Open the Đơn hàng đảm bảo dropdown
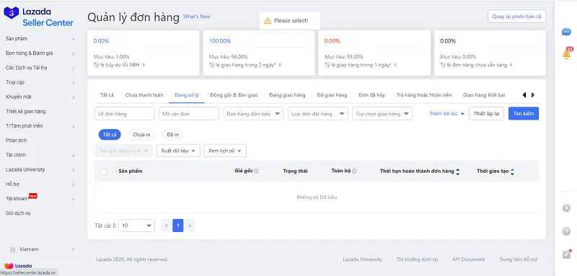Screen dimensions: 577x276 tap(254, 114)
